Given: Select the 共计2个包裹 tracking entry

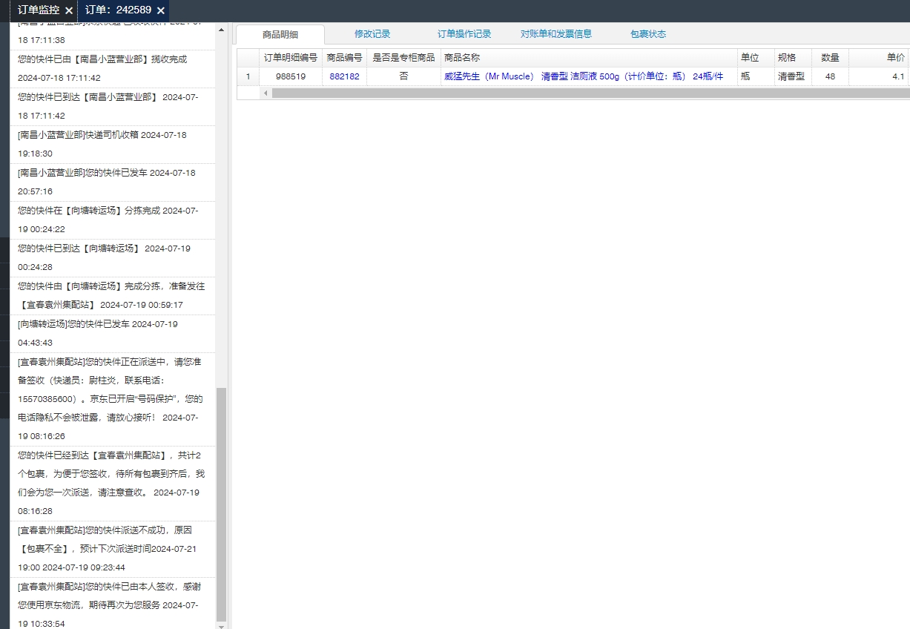Looking at the screenshot, I should [x=112, y=483].
